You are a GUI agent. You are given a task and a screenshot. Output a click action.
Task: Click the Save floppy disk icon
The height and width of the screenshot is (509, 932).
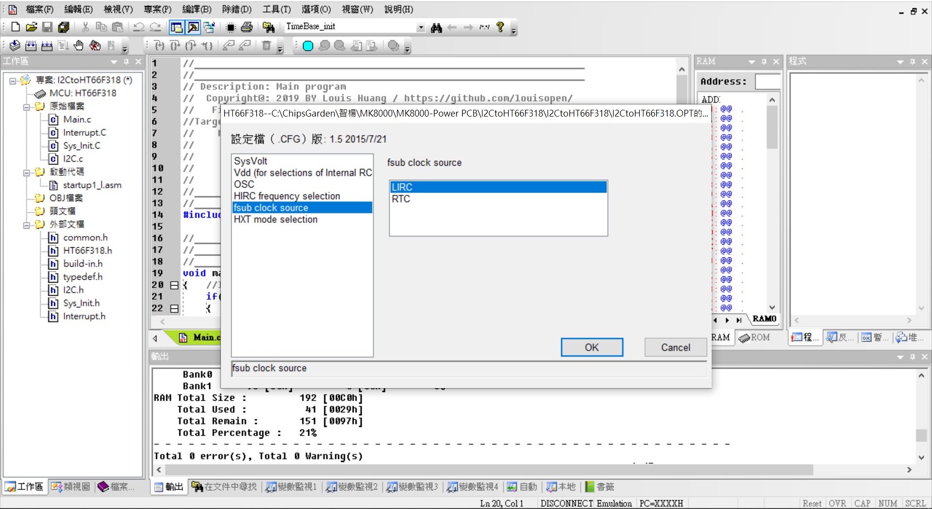point(48,27)
